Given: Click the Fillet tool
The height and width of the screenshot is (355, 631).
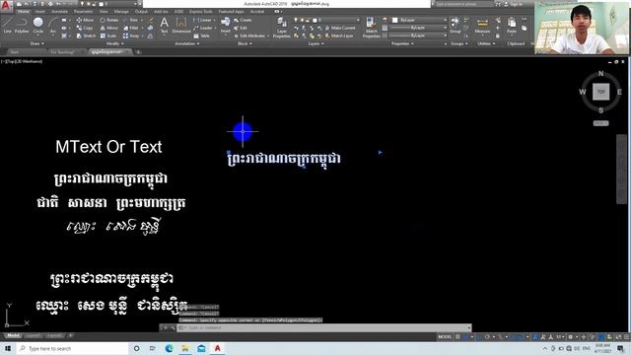Looking at the screenshot, I should pos(131,28).
